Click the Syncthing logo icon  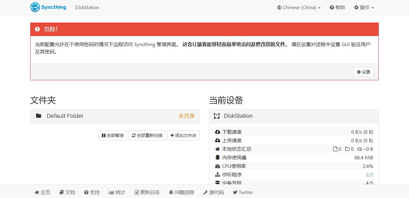point(35,7)
